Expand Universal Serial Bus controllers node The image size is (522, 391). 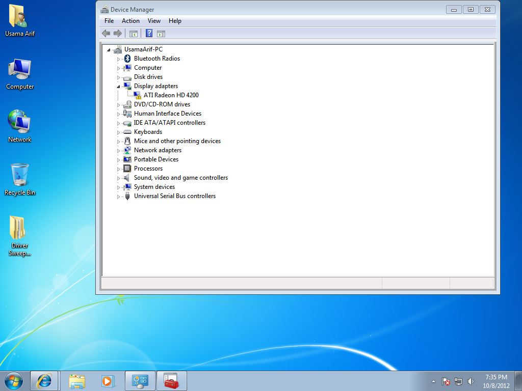coord(118,197)
